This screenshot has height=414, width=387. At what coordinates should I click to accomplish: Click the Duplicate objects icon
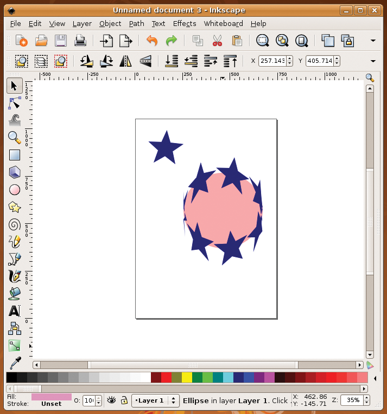(328, 41)
